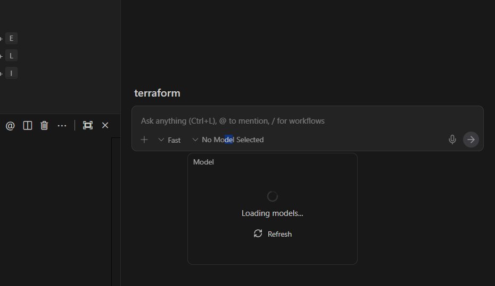Open the three-dot more actions menu

pos(62,126)
